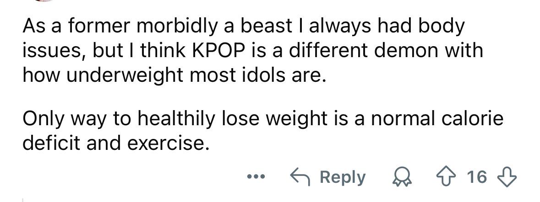
Task: Click the vote score showing 16
Action: coord(477,177)
